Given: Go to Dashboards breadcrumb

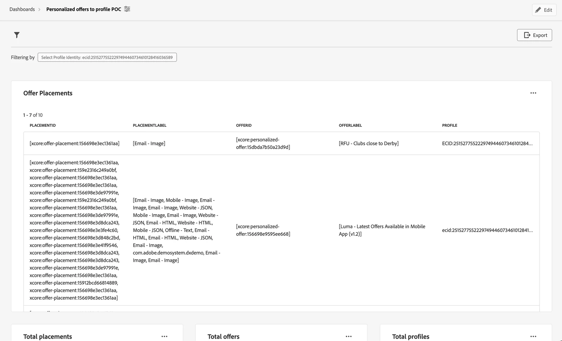Looking at the screenshot, I should tap(22, 9).
